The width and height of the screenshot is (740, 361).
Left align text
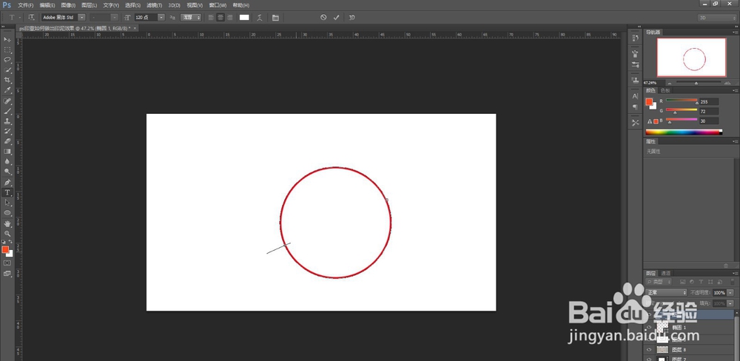pyautogui.click(x=211, y=18)
